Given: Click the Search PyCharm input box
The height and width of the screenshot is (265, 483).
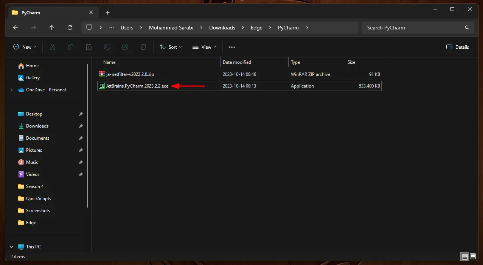Looking at the screenshot, I should tap(416, 27).
